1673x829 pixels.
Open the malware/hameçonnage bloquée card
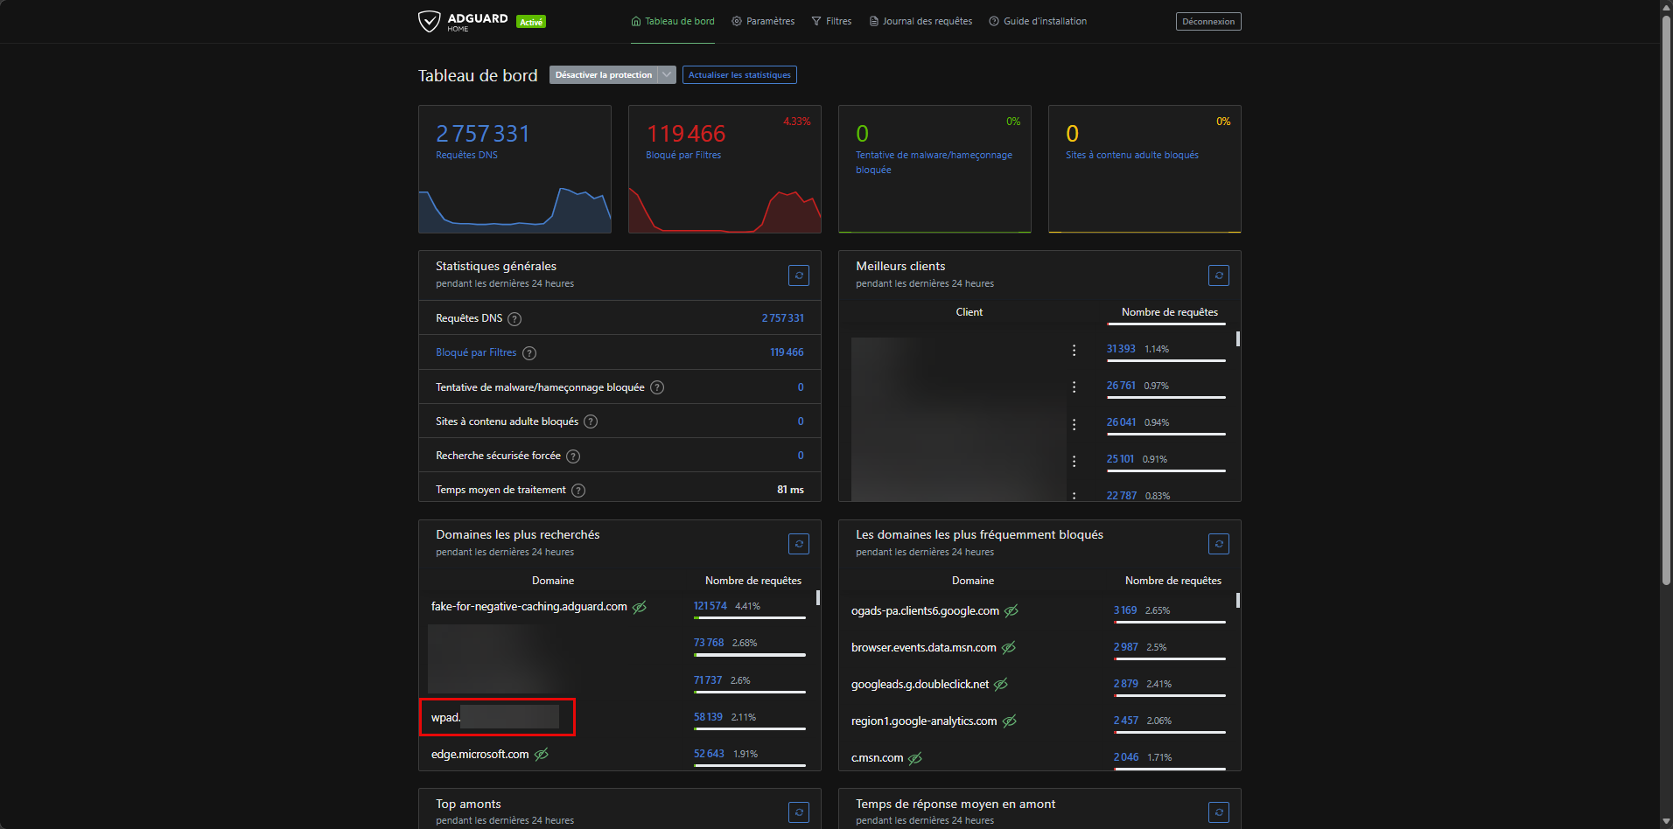pyautogui.click(x=934, y=169)
